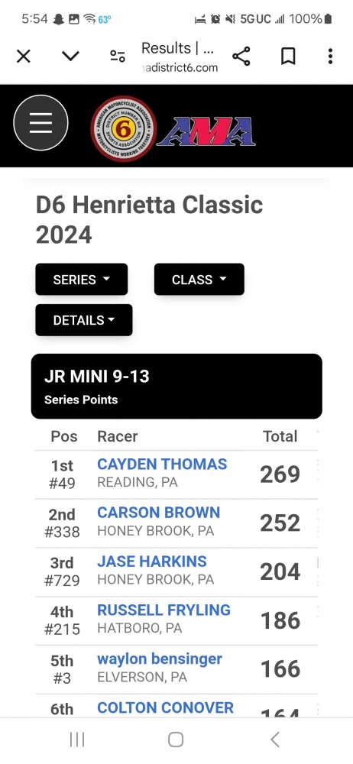353x764 pixels.
Task: Expand the DETAILS dropdown
Action: click(x=84, y=320)
